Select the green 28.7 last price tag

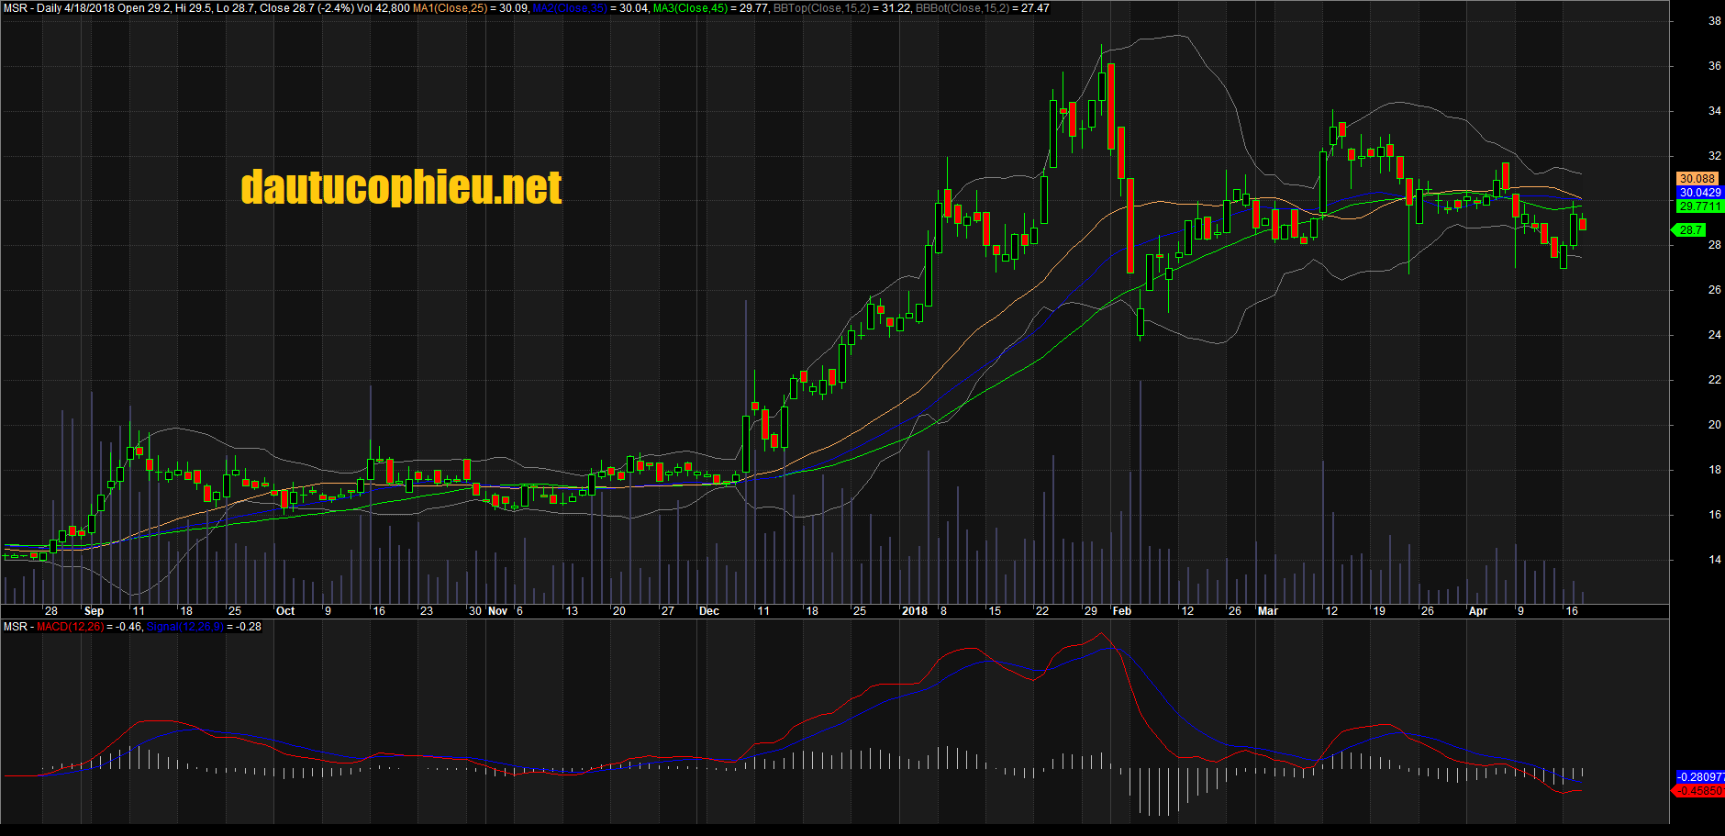[1690, 230]
